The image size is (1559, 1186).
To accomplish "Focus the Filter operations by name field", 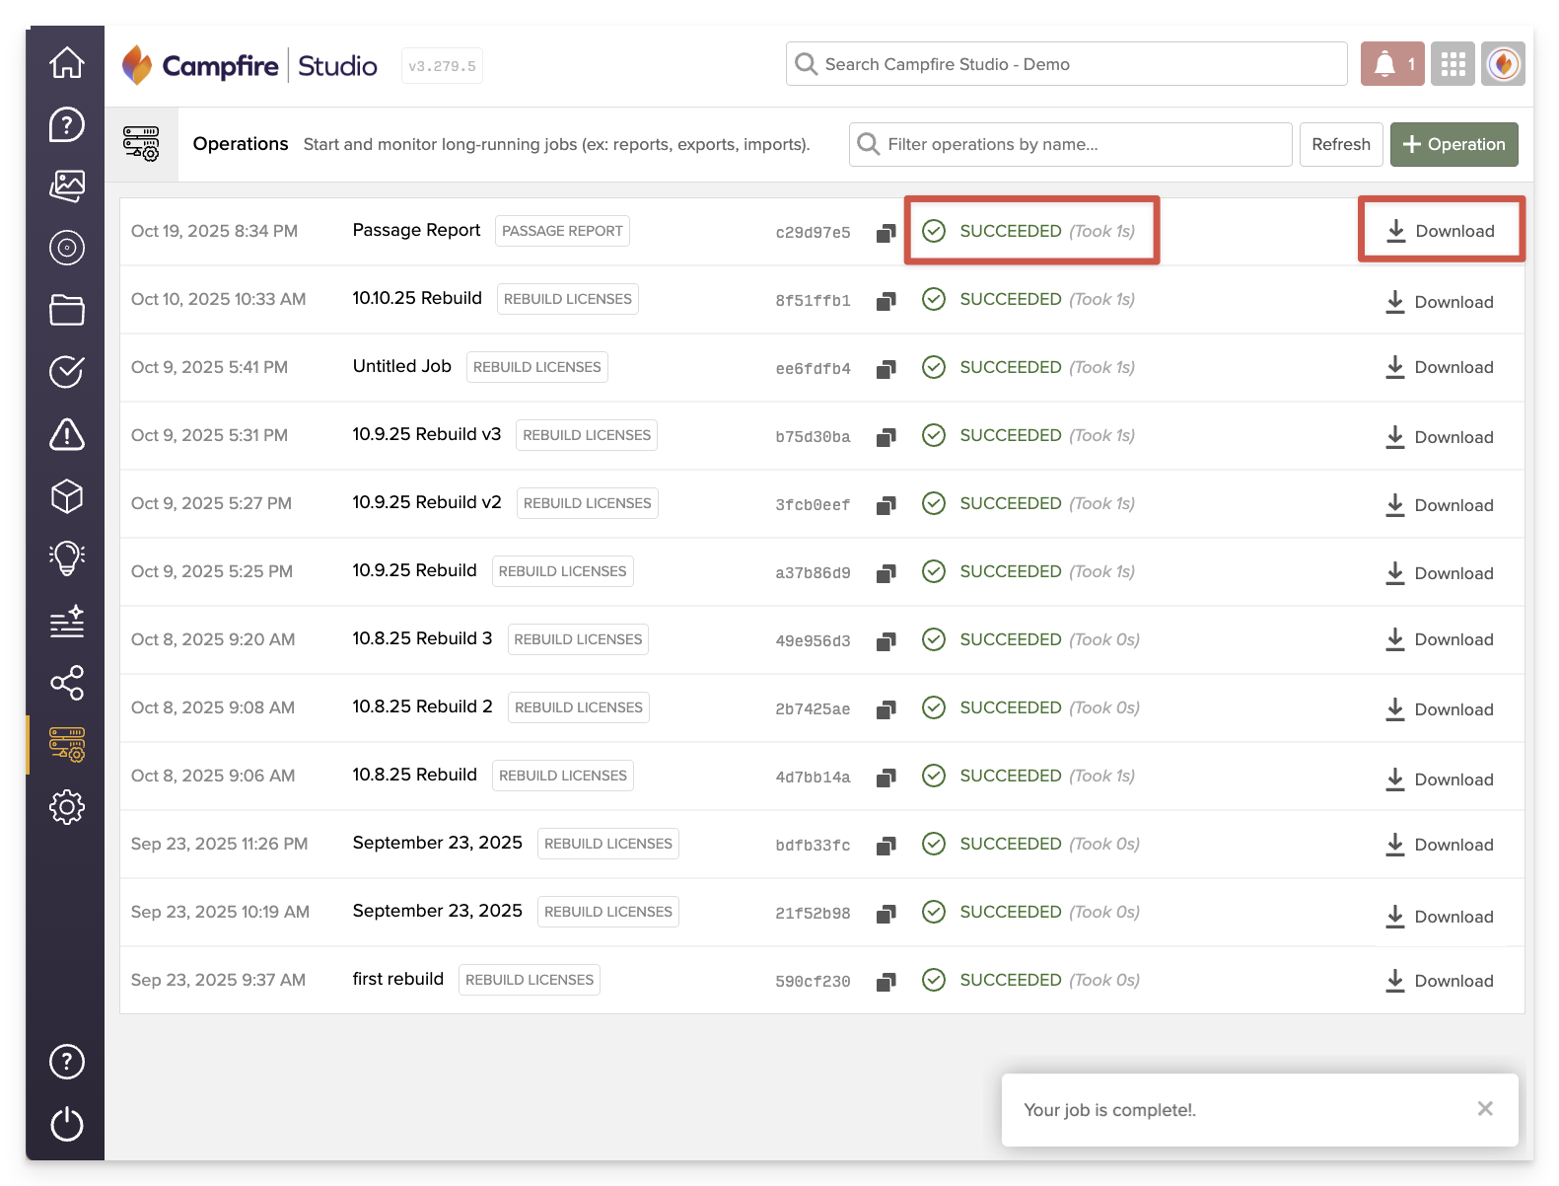I will (1070, 144).
